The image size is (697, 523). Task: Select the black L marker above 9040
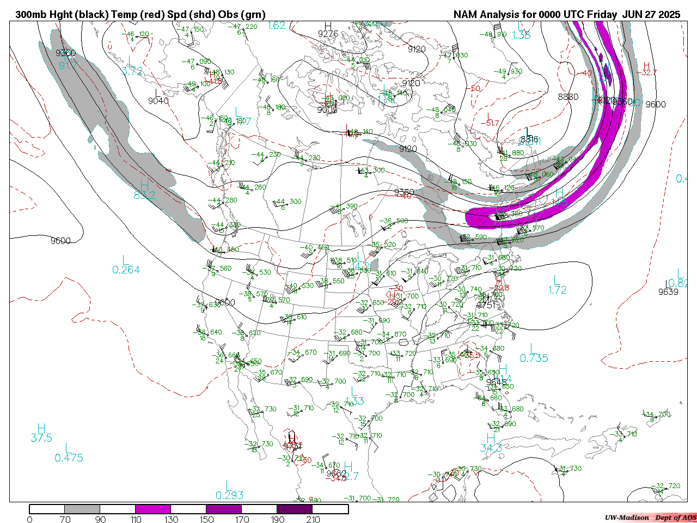tap(158, 93)
